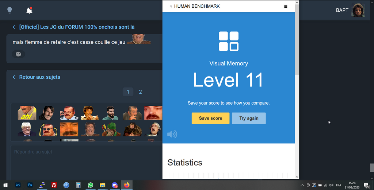The height and width of the screenshot is (190, 374).
Task: Open Calculator from the taskbar
Action: [78, 185]
